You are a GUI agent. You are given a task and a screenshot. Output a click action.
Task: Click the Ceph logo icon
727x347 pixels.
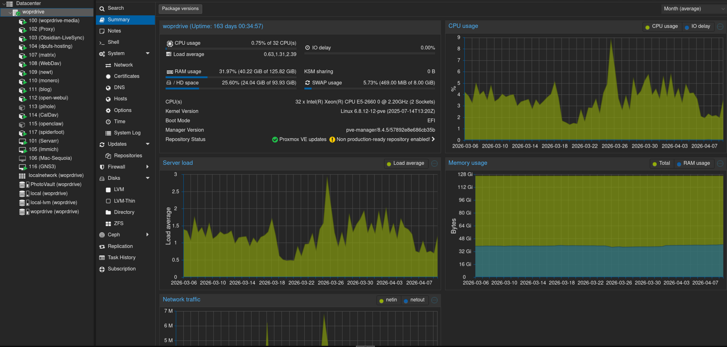tap(102, 235)
